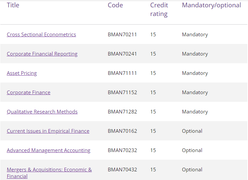Click course code BMAN70162
Screen dimensions: 248x180
(x=122, y=131)
